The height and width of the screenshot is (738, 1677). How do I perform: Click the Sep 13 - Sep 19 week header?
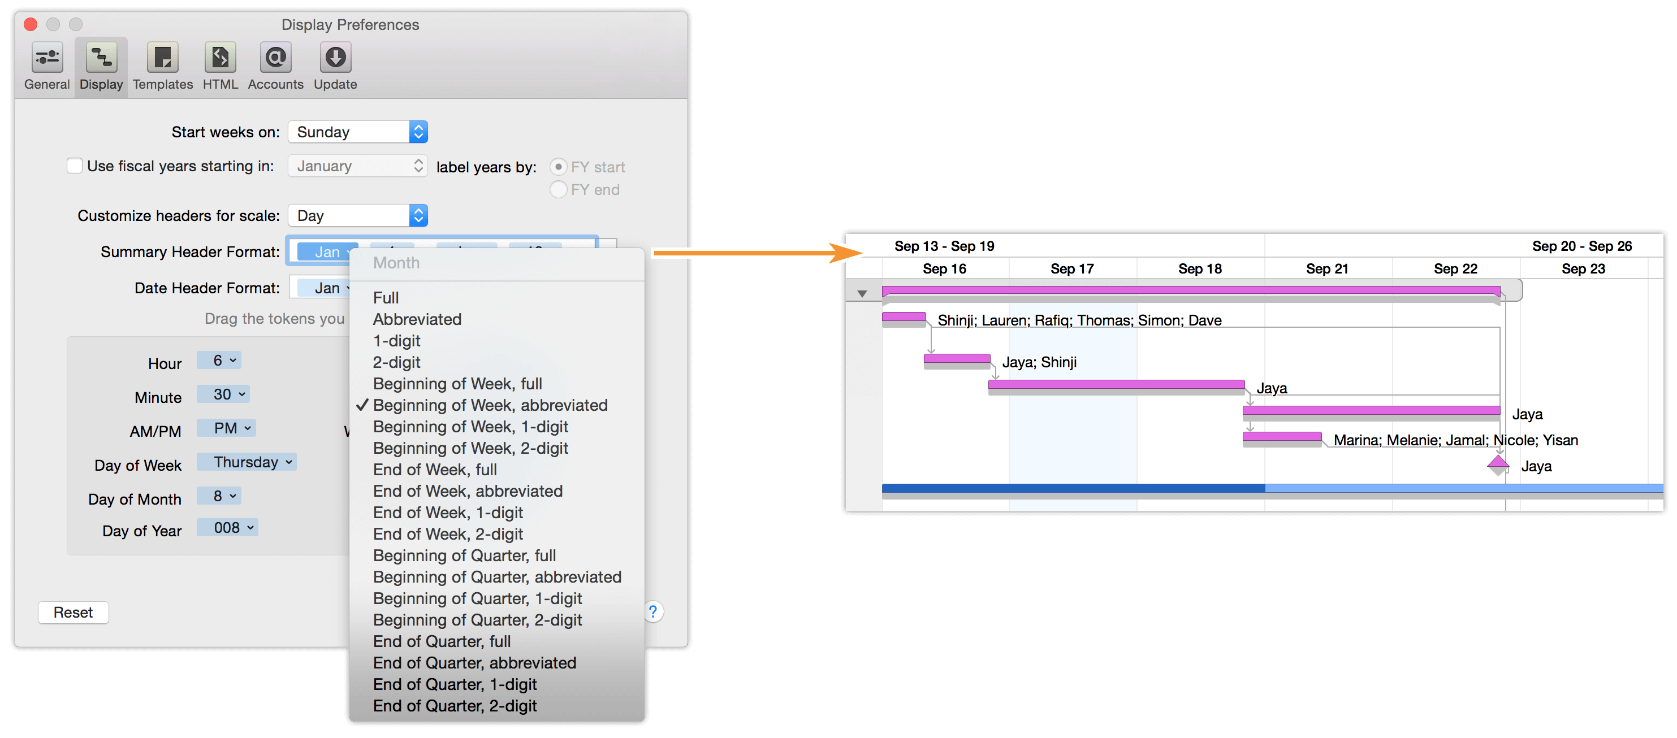point(944,246)
